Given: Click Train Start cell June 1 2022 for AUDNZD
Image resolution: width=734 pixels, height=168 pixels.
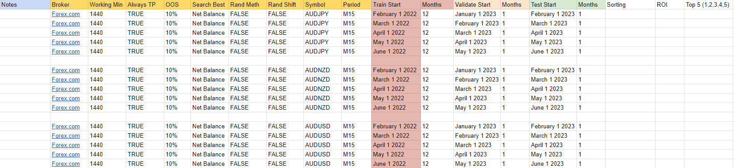Looking at the screenshot, I should 396,107.
